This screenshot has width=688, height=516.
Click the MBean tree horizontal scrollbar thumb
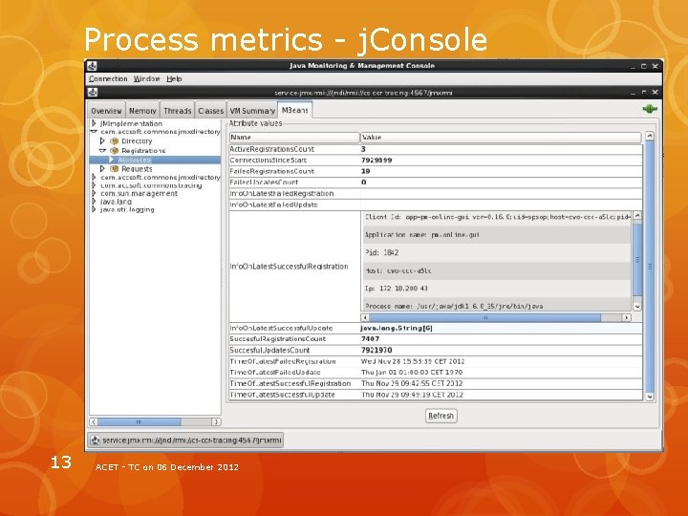pos(139,421)
